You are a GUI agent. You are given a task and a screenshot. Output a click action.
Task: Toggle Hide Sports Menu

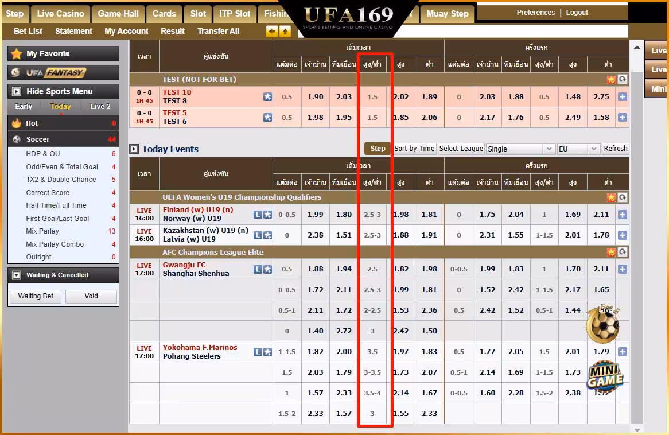point(63,91)
